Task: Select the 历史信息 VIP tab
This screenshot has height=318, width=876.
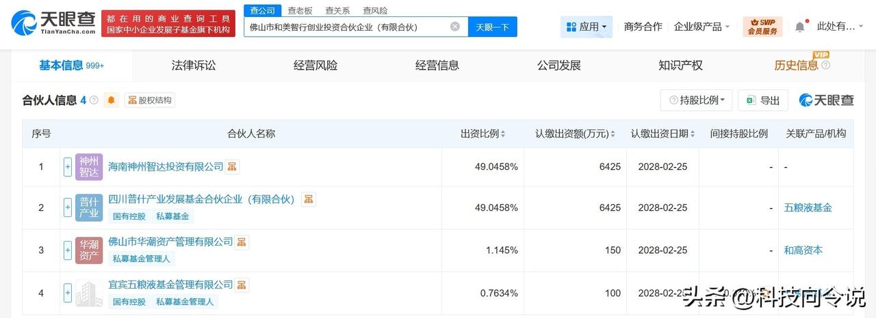Action: (802, 66)
